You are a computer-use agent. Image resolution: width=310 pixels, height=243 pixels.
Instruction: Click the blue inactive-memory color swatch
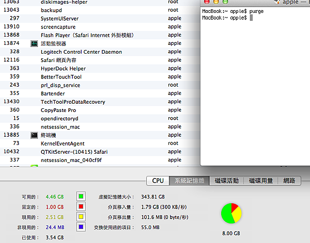click(81, 227)
